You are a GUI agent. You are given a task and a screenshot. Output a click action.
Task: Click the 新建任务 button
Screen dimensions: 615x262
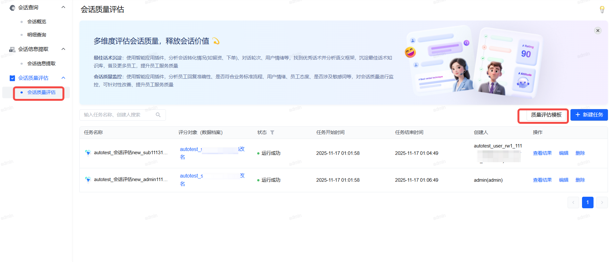589,115
